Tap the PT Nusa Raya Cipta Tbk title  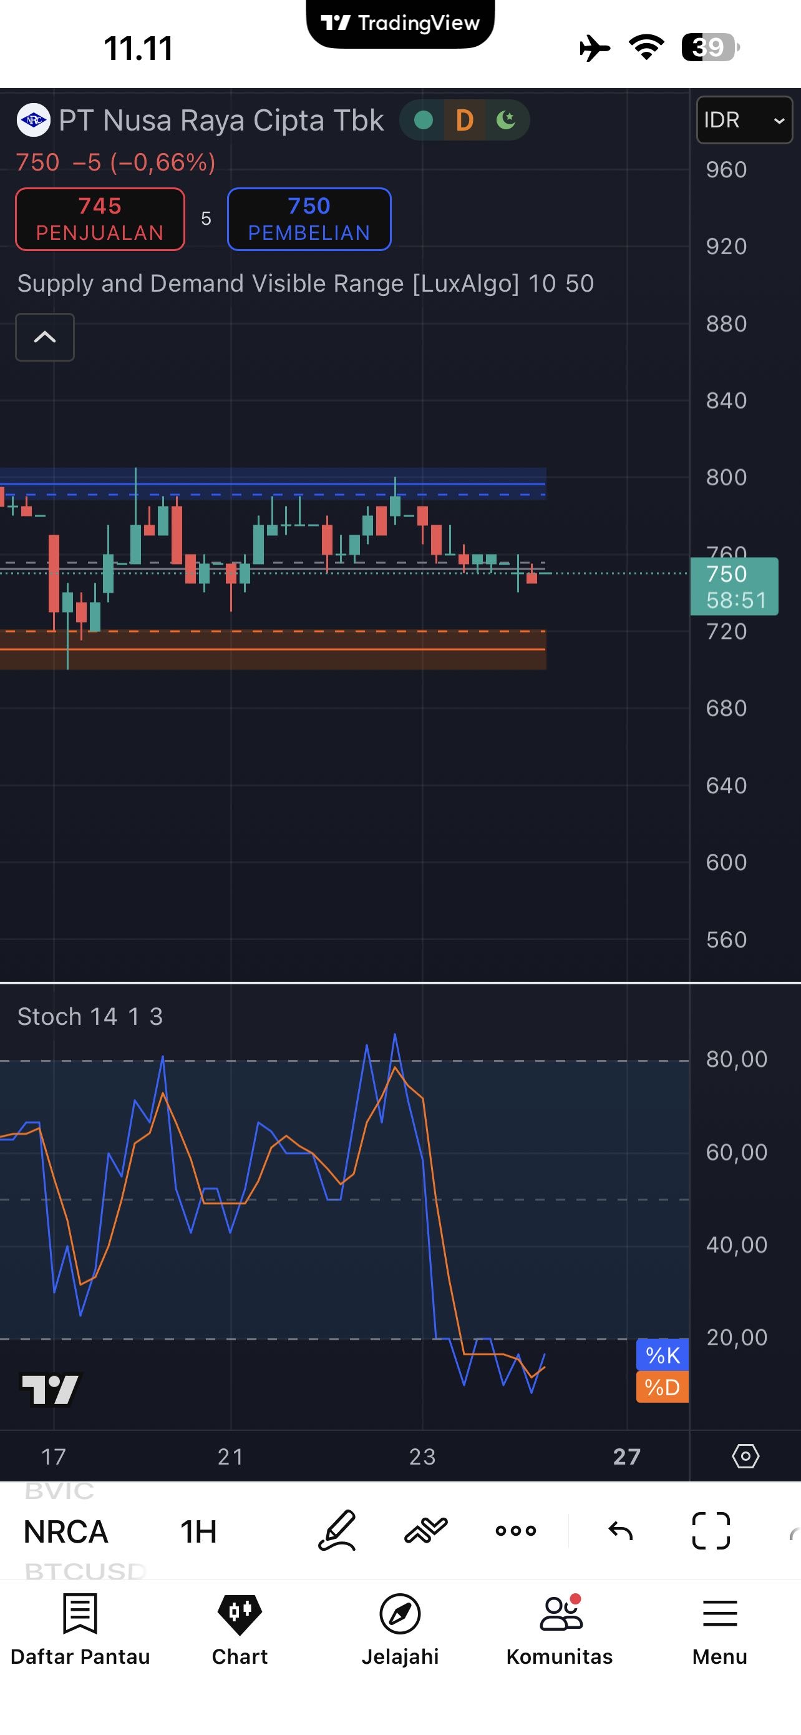(x=221, y=121)
